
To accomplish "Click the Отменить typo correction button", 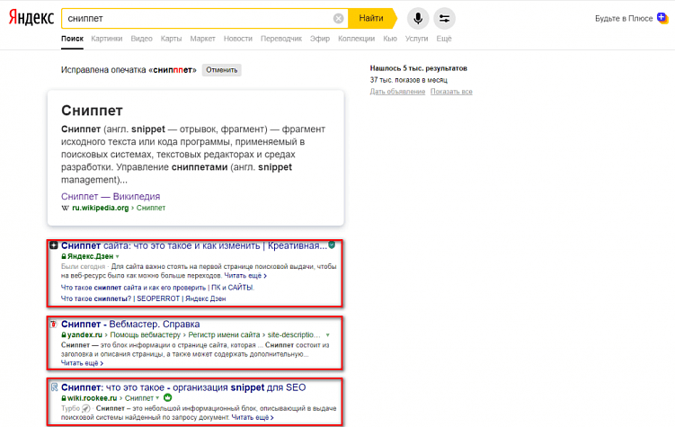I will pos(222,70).
